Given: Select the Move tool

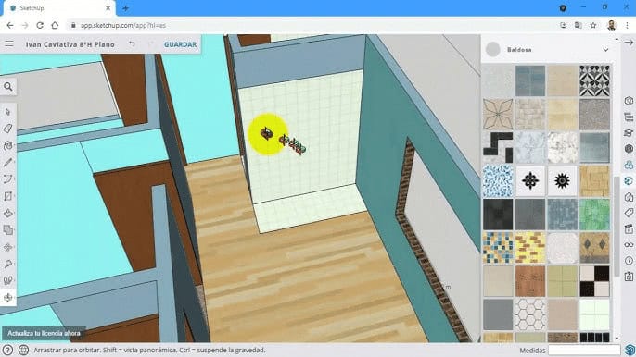Looking at the screenshot, I should (x=8, y=247).
